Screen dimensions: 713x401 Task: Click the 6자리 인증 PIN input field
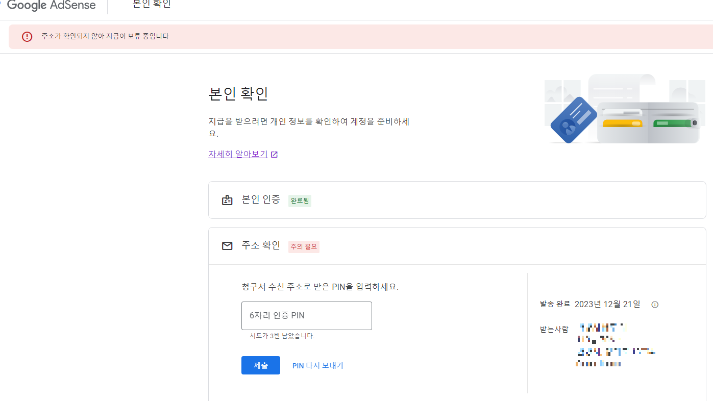[x=306, y=315]
